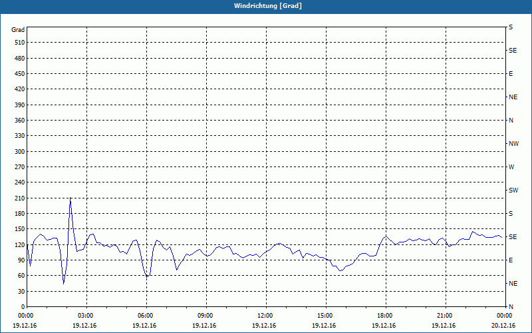The width and height of the screenshot is (532, 333).
Task: Pick the 'N' compass label beside the 0 gridline
Action: (x=511, y=307)
